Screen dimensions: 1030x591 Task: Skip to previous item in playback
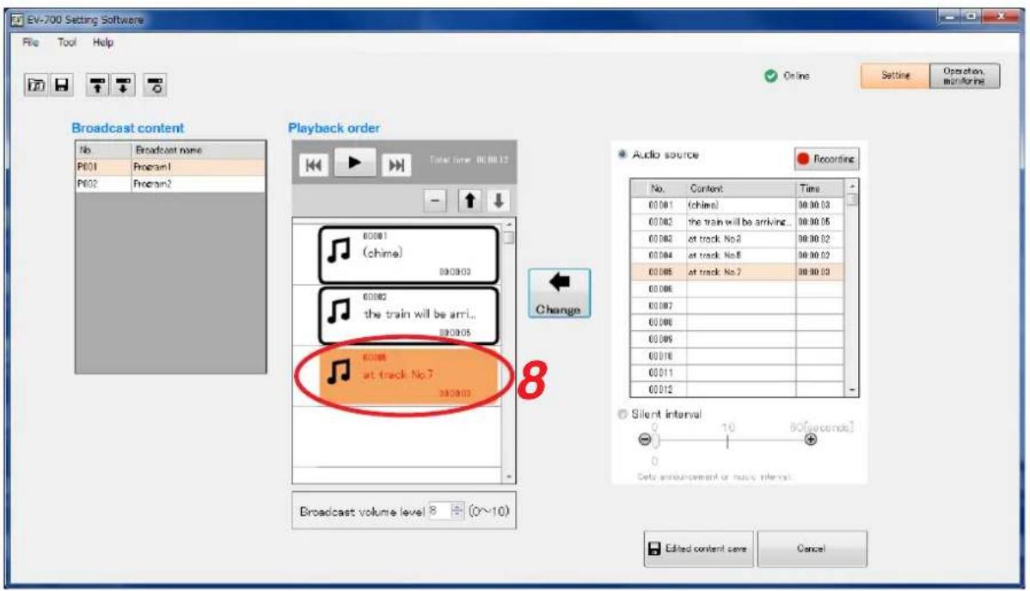coord(313,164)
